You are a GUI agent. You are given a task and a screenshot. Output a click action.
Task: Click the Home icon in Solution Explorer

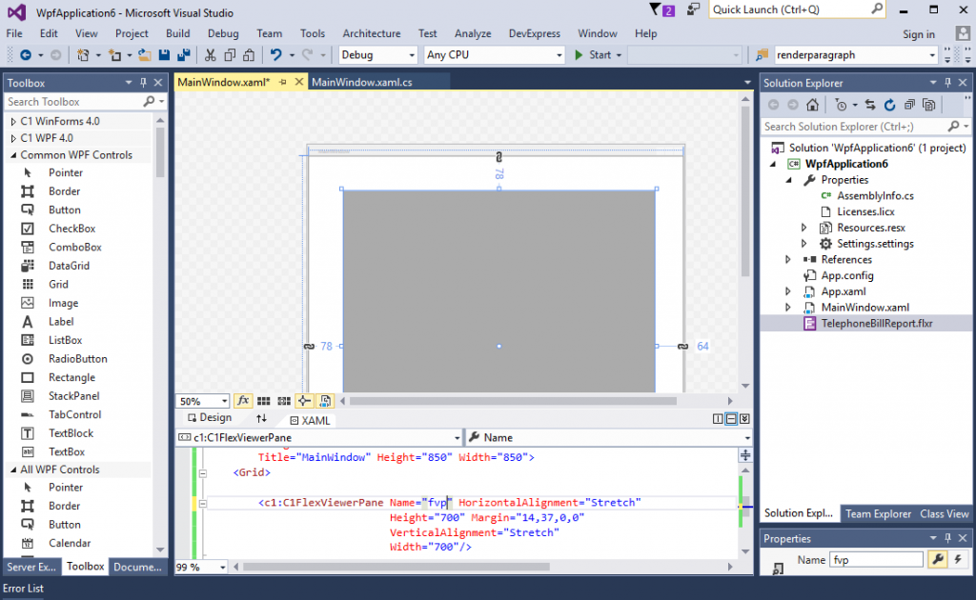(x=812, y=105)
